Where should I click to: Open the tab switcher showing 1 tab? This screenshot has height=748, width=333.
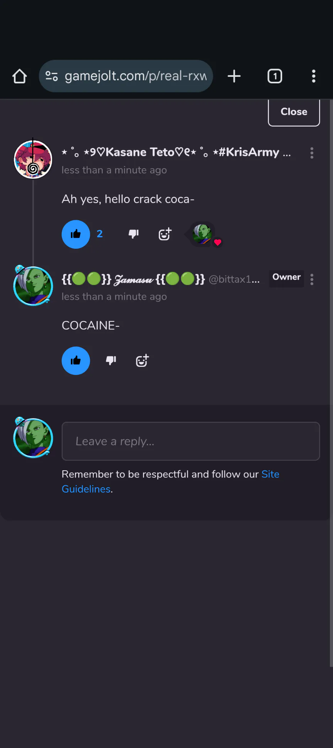pos(275,76)
